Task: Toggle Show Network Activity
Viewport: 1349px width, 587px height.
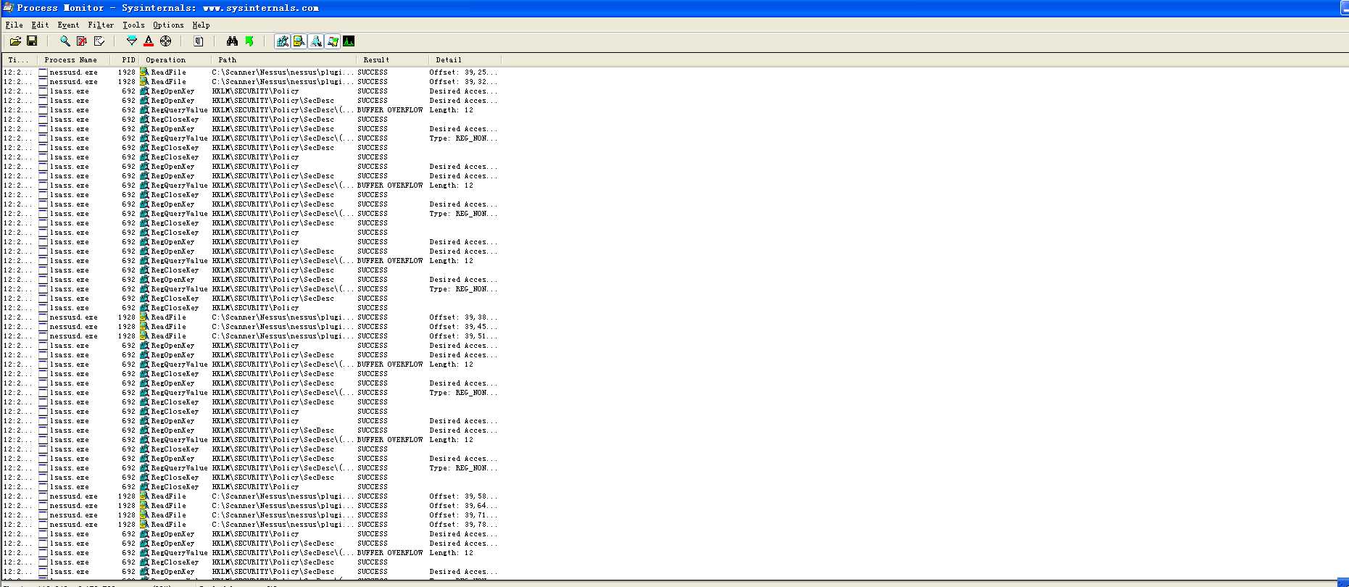Action: [x=316, y=41]
